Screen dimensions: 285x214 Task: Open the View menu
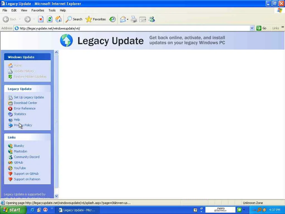coord(24,10)
